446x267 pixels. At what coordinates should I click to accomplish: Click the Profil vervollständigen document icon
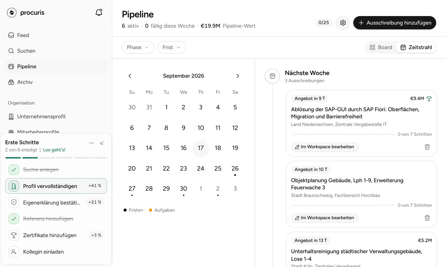[14, 186]
